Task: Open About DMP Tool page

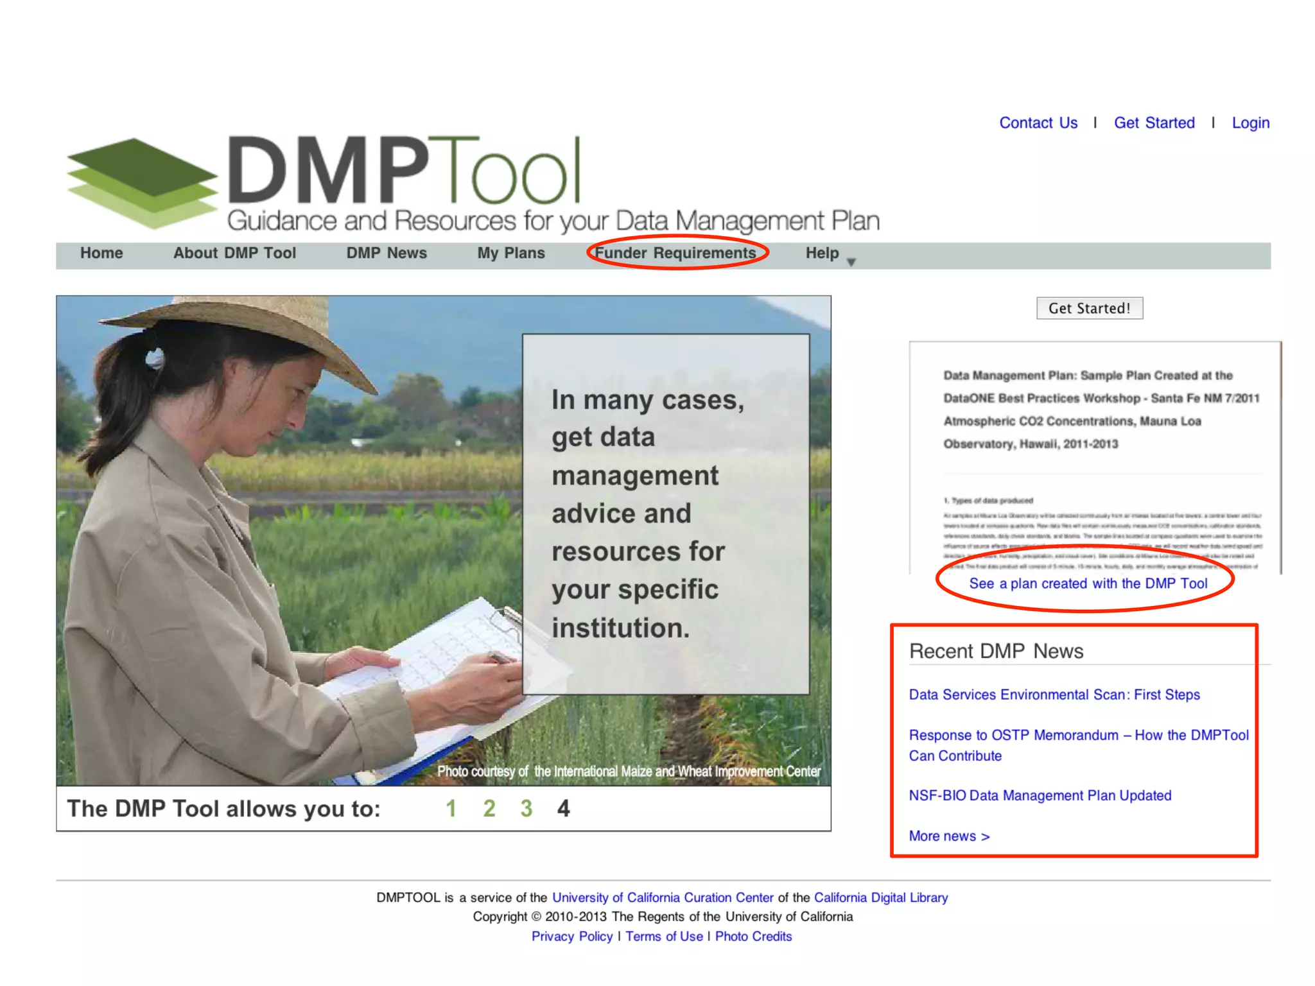Action: click(x=234, y=254)
